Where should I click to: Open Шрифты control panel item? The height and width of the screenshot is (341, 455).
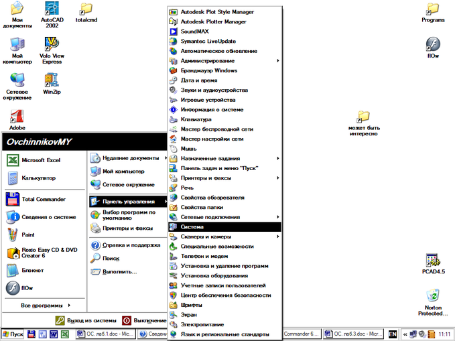coord(225,305)
